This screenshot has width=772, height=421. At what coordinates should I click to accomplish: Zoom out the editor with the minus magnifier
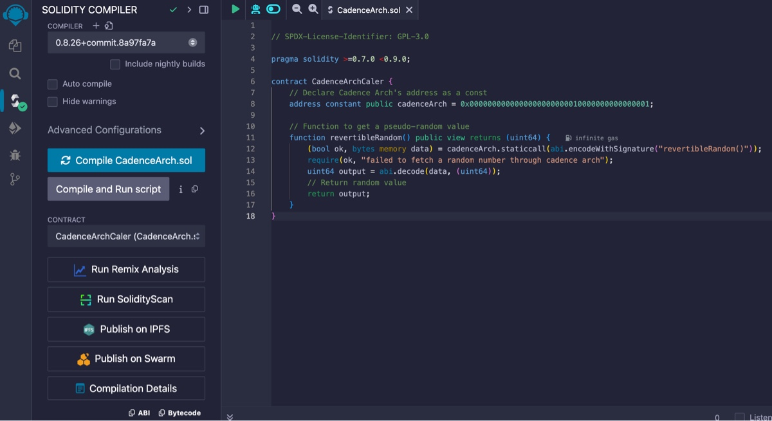pos(297,9)
